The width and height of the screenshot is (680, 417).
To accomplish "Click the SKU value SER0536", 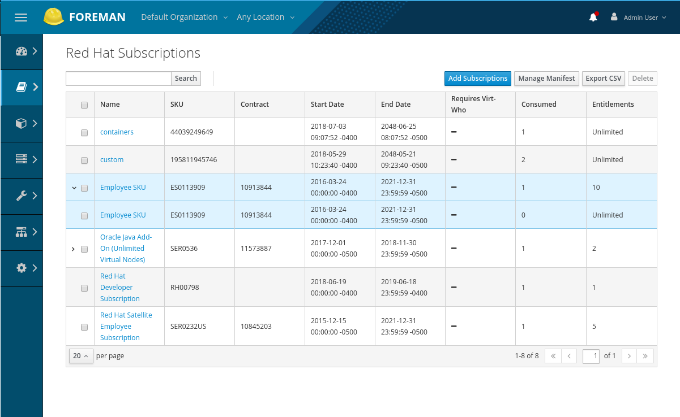I will [x=184, y=249].
